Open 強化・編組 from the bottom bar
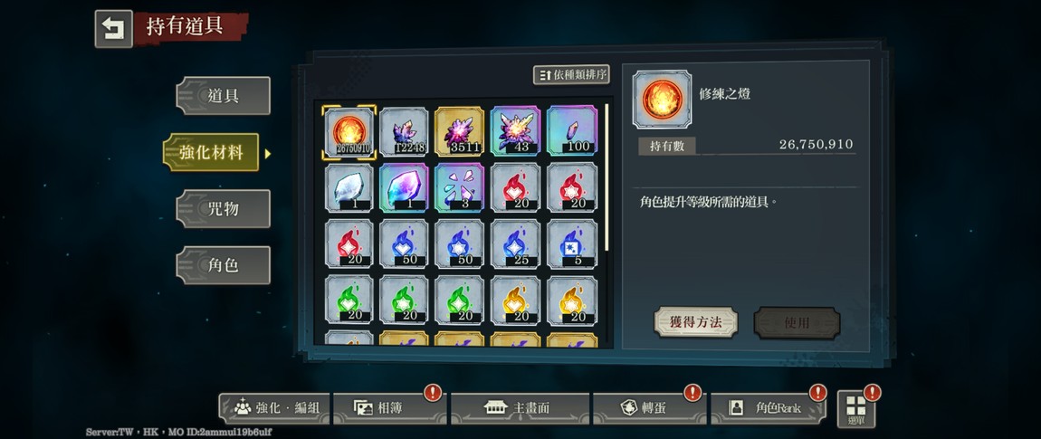Viewport: 1041px width, 439px height. click(274, 408)
